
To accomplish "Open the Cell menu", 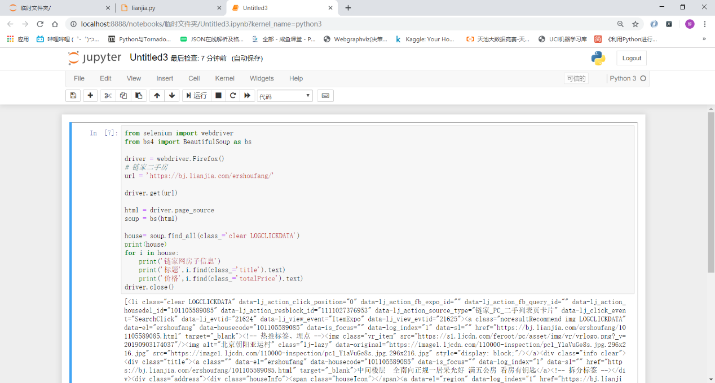I will pyautogui.click(x=194, y=78).
